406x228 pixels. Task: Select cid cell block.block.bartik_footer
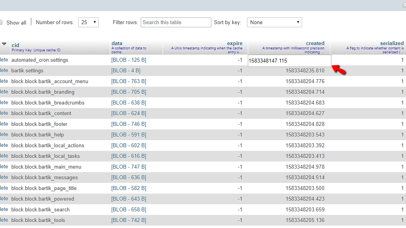click(39, 124)
